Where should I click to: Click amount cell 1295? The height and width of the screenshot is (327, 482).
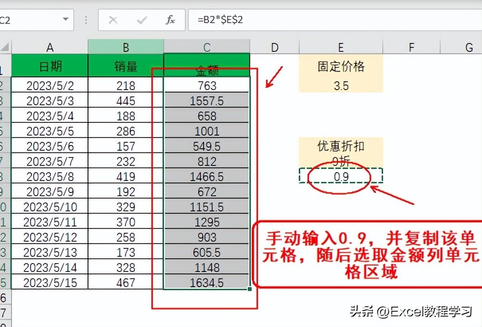[x=207, y=222]
